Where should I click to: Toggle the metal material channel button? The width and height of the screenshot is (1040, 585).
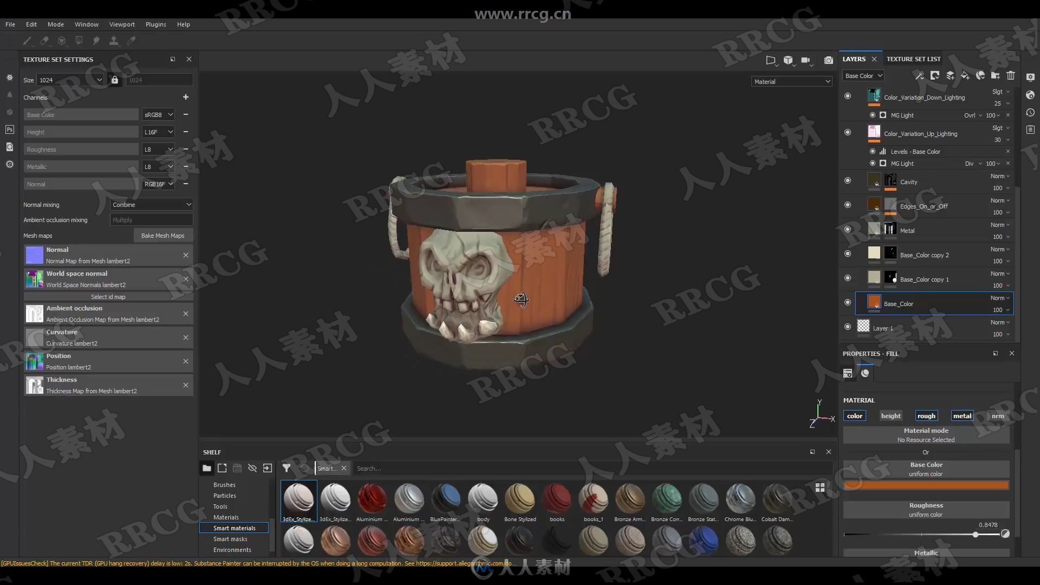[x=962, y=416]
